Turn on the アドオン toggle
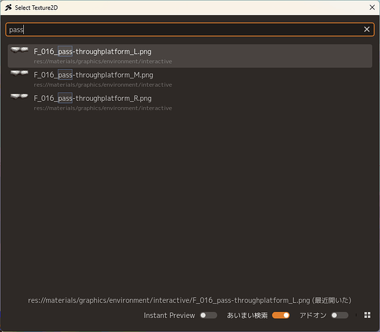This screenshot has height=332, width=380. (x=340, y=315)
